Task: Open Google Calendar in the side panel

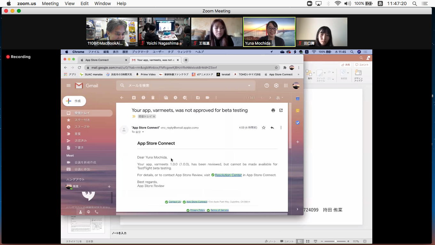Action: tap(297, 99)
